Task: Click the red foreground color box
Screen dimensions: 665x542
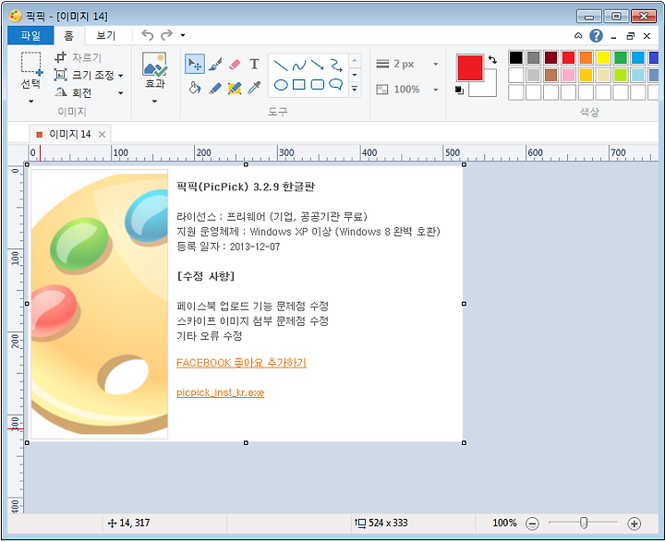Action: (x=470, y=67)
